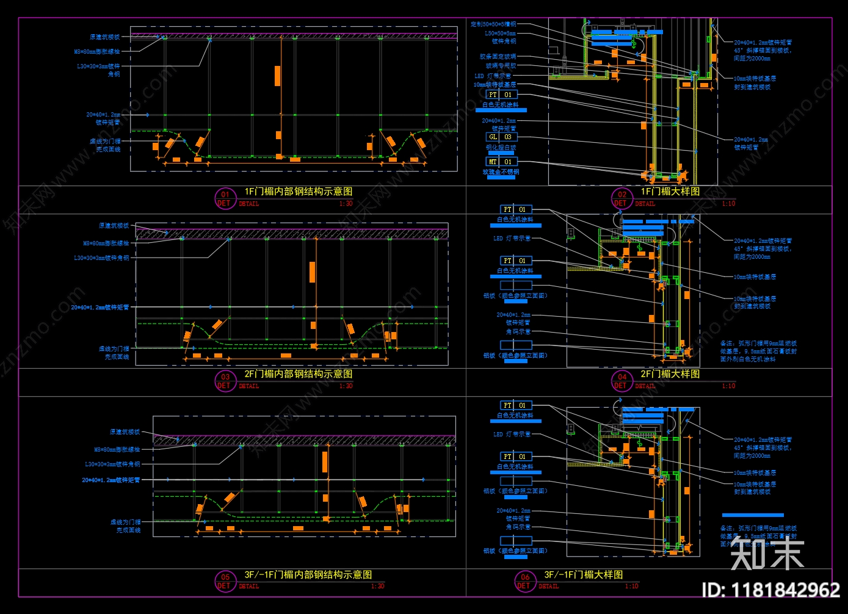Click the 01 DET detail bubble
Viewport: 848px width, 614px height.
click(225, 199)
